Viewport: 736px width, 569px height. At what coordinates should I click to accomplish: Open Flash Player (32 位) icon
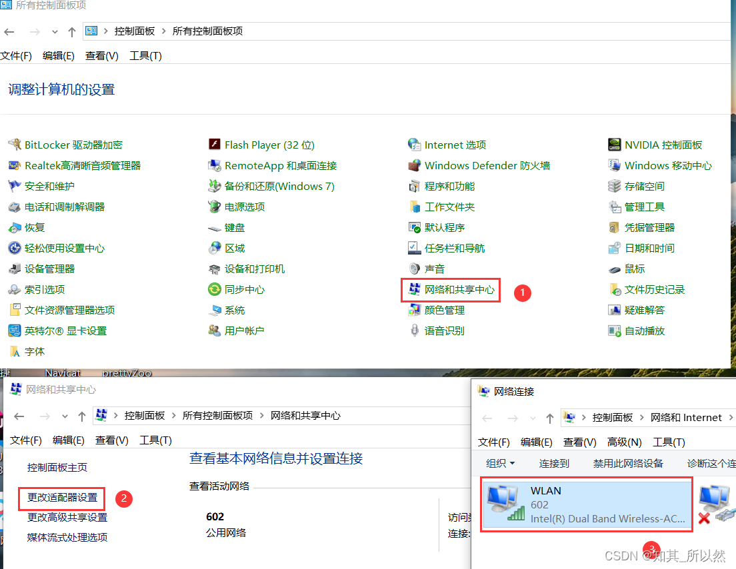tap(215, 144)
